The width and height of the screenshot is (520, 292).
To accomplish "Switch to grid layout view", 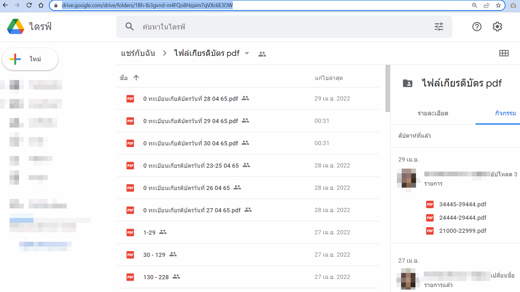I will [x=504, y=53].
